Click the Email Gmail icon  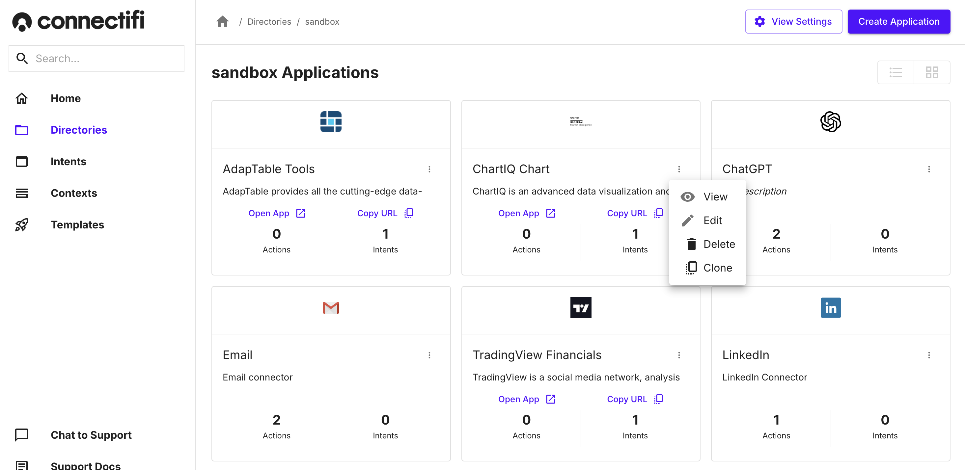coord(331,308)
